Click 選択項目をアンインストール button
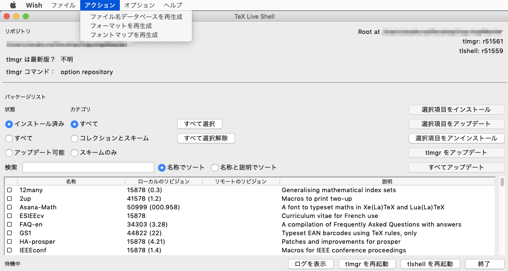Viewport: 508px width, 271px height. click(456, 138)
